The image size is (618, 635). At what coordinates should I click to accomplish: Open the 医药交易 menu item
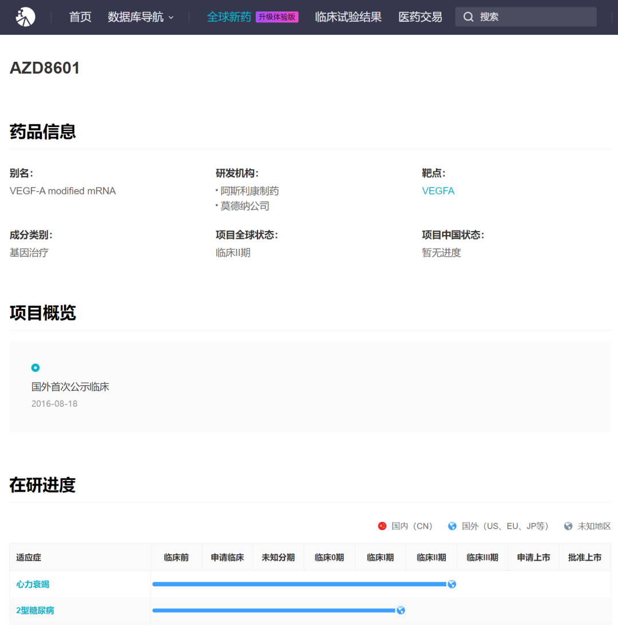click(420, 17)
